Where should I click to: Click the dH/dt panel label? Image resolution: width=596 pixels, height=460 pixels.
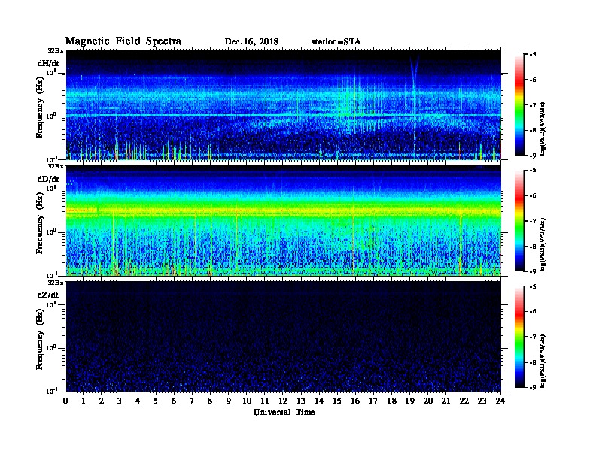coord(48,63)
